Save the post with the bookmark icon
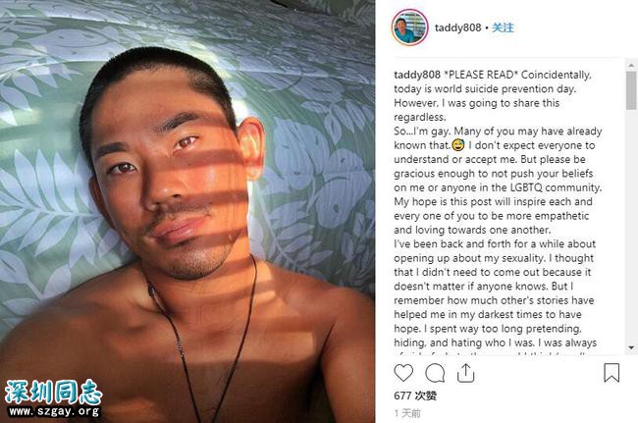 click(x=611, y=373)
